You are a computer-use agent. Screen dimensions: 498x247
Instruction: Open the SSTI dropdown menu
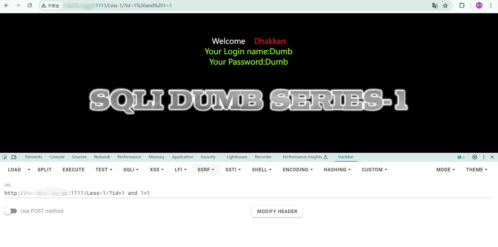click(x=233, y=170)
